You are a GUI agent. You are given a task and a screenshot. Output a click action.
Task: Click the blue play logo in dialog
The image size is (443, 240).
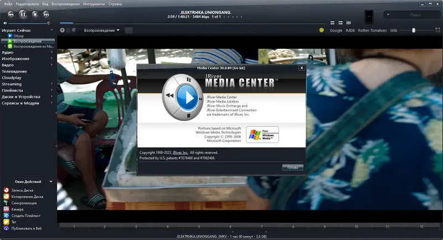(187, 98)
